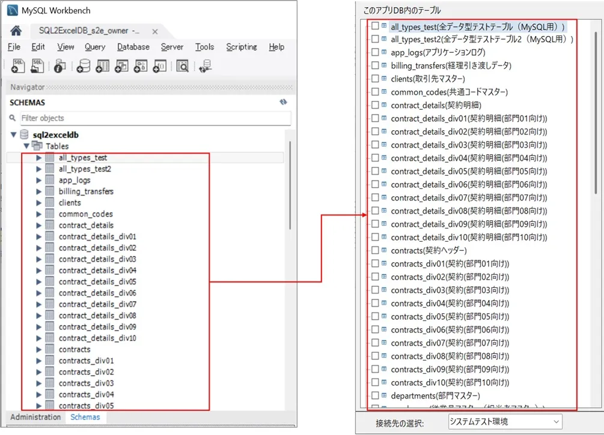Check the all_types_test(全データ型テストテーブル) checkbox
604x435 pixels.
375,26
